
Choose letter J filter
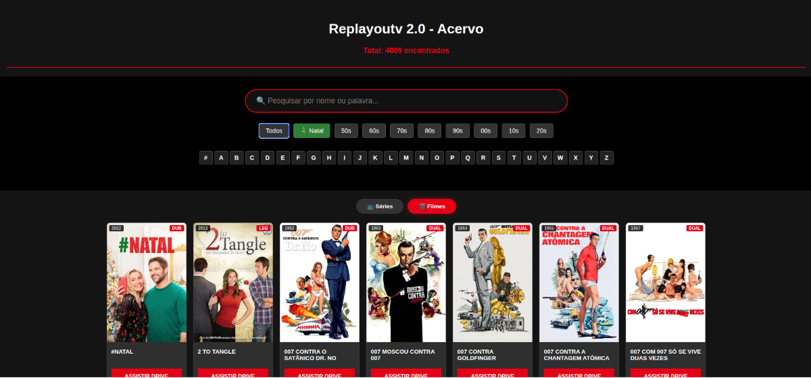[360, 158]
